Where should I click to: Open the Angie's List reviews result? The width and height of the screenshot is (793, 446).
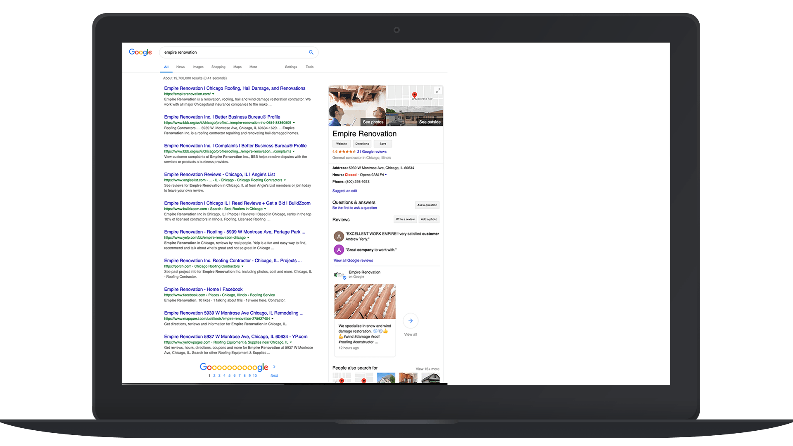point(219,174)
